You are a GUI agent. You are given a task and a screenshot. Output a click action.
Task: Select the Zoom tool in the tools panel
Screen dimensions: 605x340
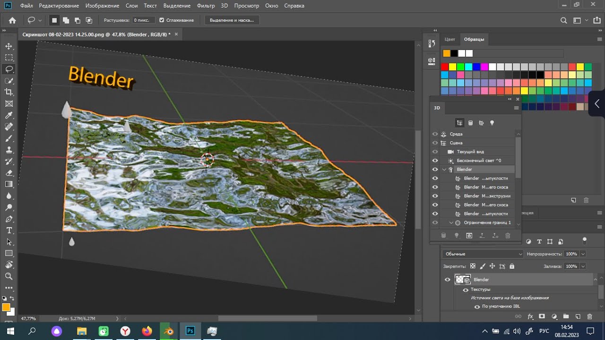point(9,276)
